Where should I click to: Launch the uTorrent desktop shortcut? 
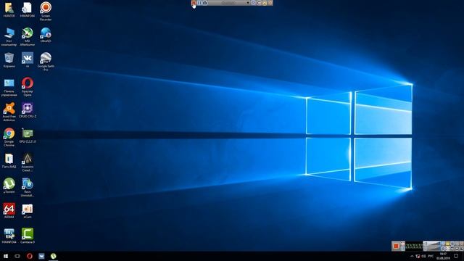(9, 186)
